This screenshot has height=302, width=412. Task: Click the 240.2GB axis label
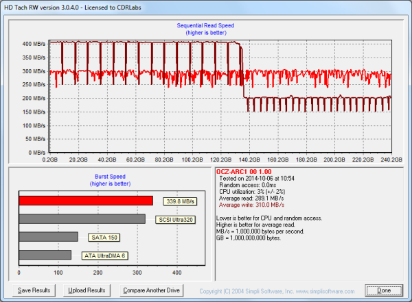(x=391, y=159)
